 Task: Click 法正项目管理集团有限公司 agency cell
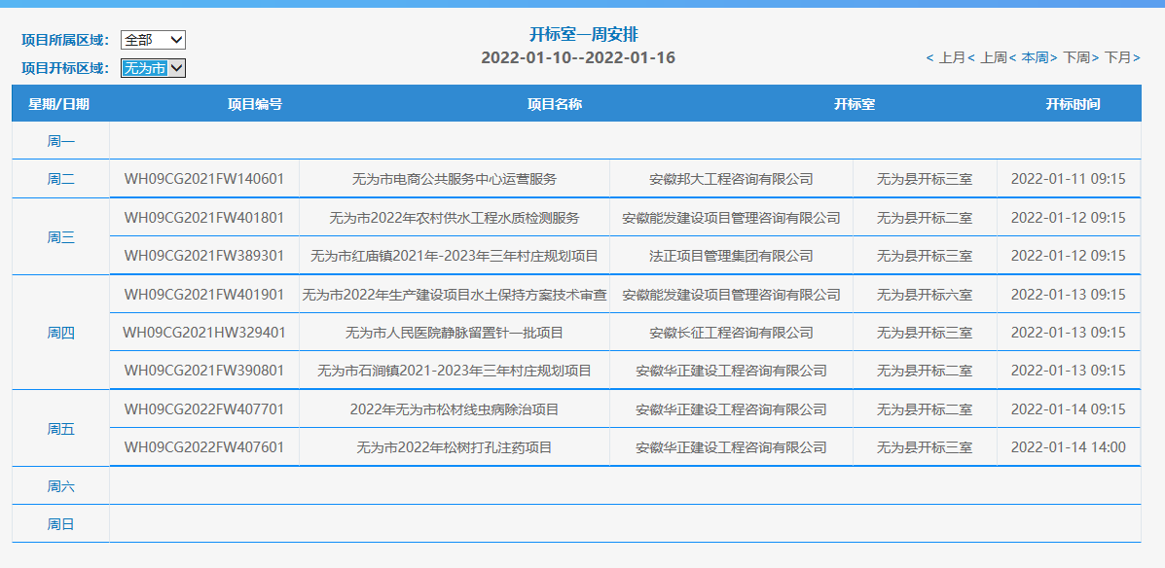point(731,256)
